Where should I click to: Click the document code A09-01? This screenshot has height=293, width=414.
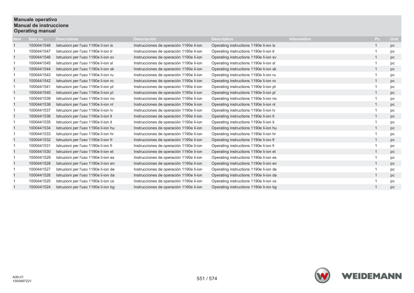click(x=18, y=277)
